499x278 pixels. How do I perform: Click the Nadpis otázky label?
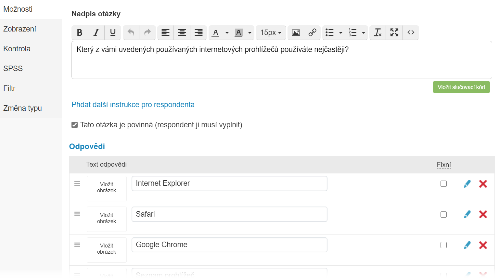tap(96, 14)
